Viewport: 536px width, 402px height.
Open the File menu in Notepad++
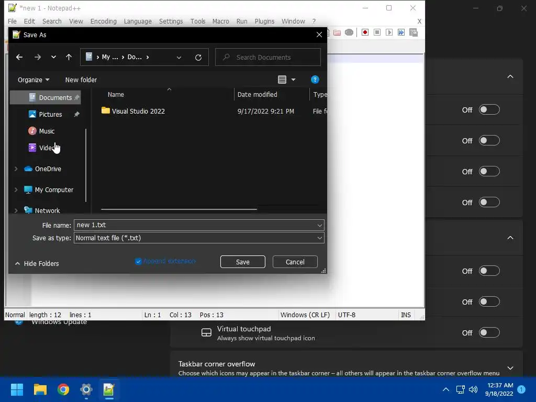(13, 21)
